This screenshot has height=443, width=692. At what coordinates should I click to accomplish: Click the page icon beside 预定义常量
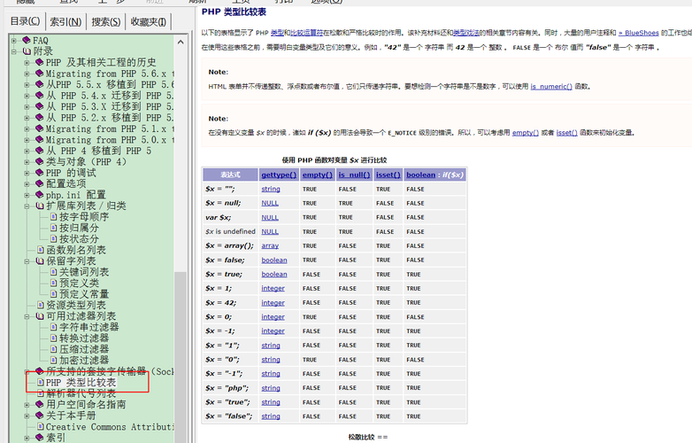point(53,294)
